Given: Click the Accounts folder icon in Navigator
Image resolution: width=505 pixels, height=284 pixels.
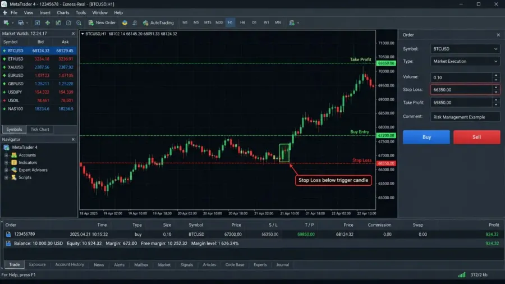Looking at the screenshot, I should click(14, 155).
